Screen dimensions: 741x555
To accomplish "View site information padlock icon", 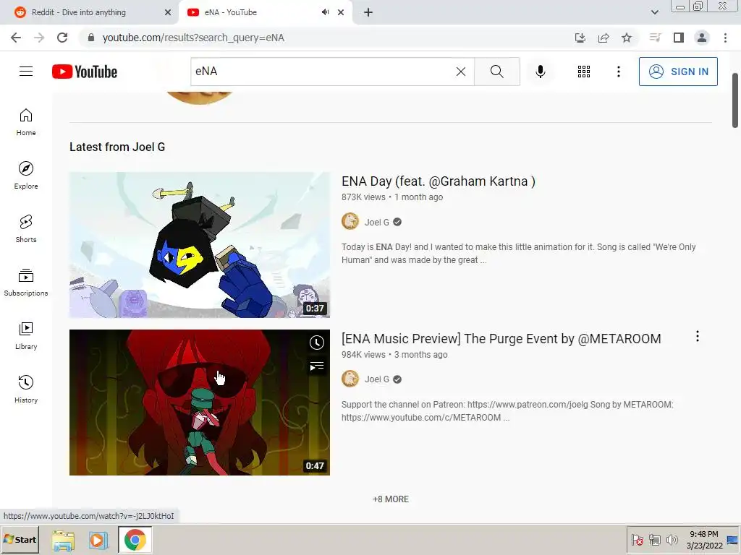I will click(x=91, y=38).
